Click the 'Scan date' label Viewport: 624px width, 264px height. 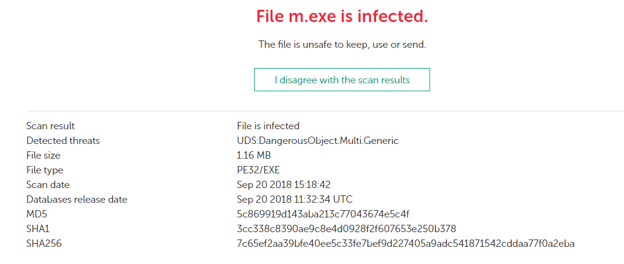[48, 185]
